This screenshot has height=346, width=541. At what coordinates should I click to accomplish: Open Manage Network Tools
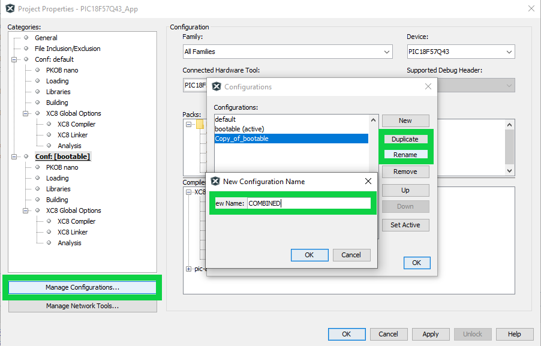coord(82,306)
